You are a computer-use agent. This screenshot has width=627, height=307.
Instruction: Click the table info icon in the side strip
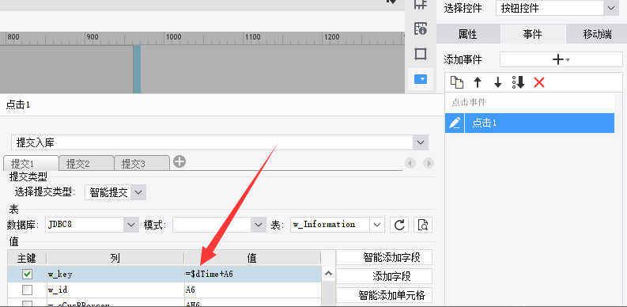coord(421,28)
